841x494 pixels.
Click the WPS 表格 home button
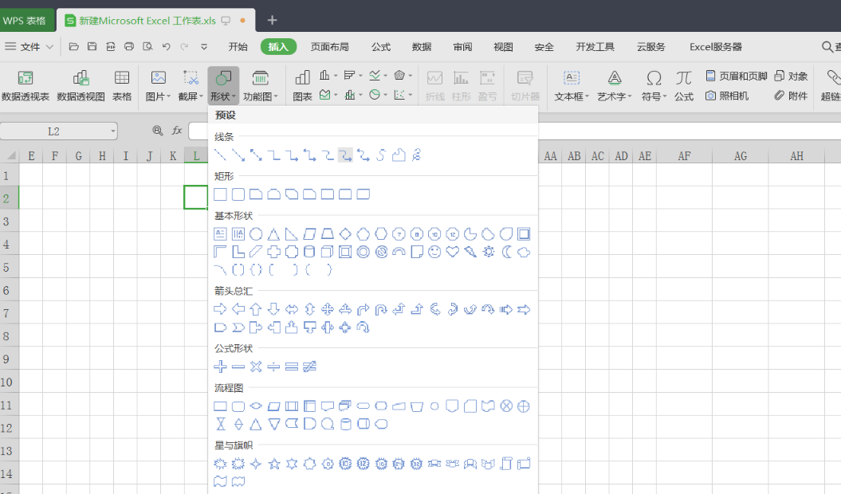click(x=27, y=21)
